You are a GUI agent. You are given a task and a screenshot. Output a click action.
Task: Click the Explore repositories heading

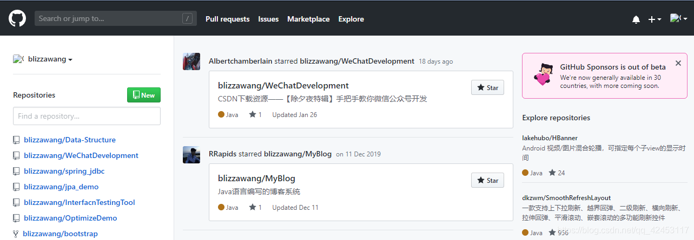coord(556,118)
